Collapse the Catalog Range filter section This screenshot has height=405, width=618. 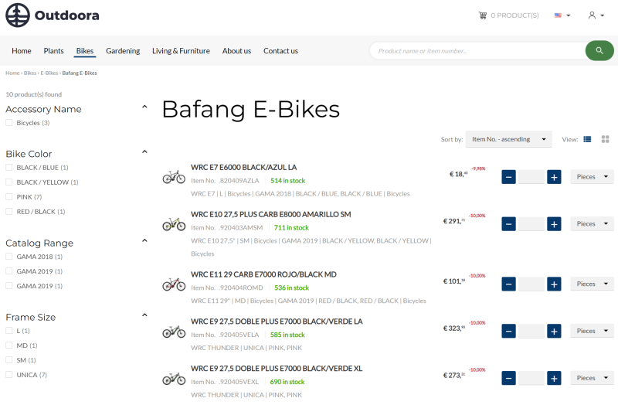(x=144, y=240)
